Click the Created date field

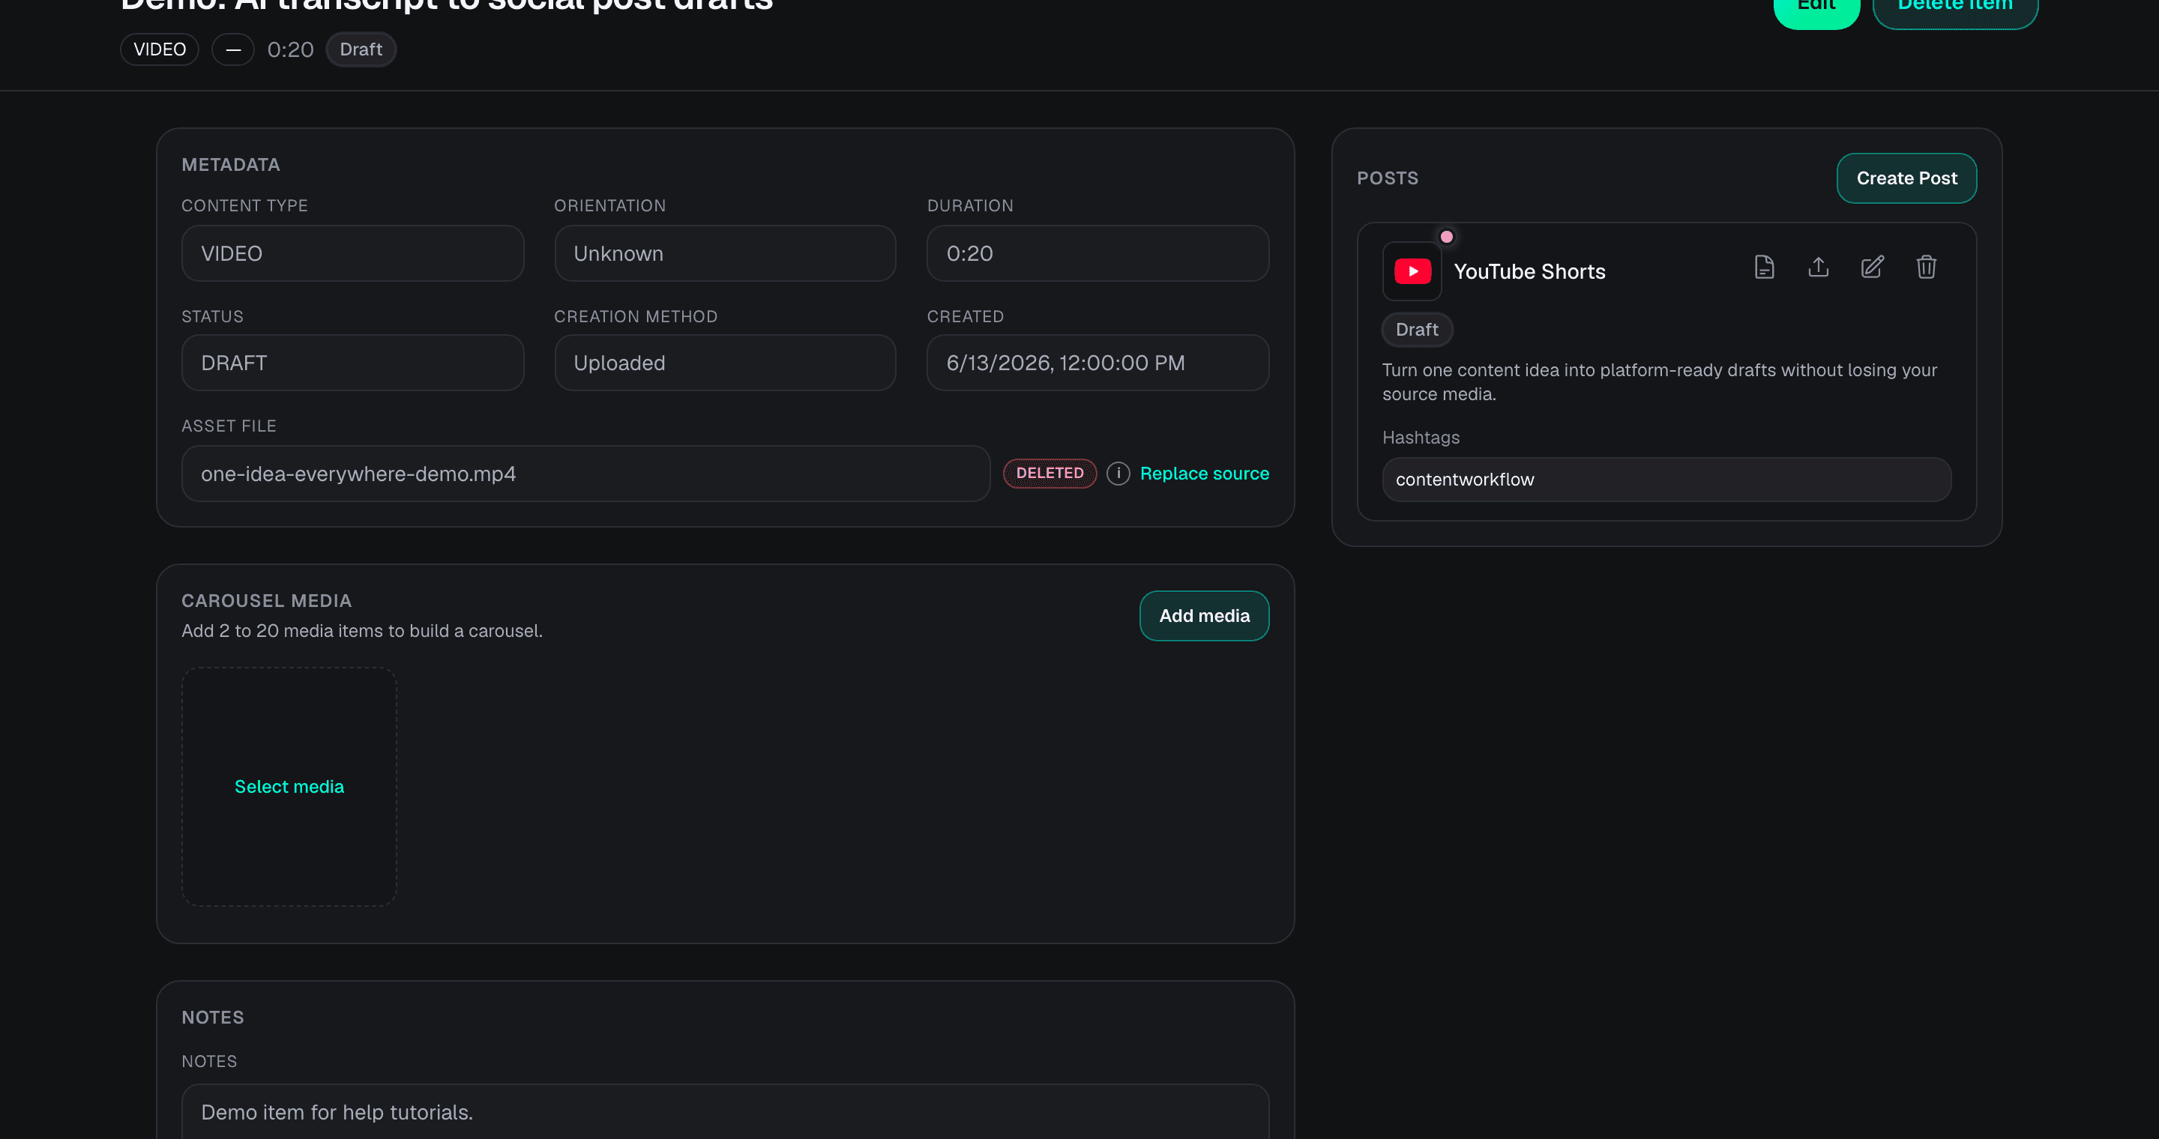1098,363
